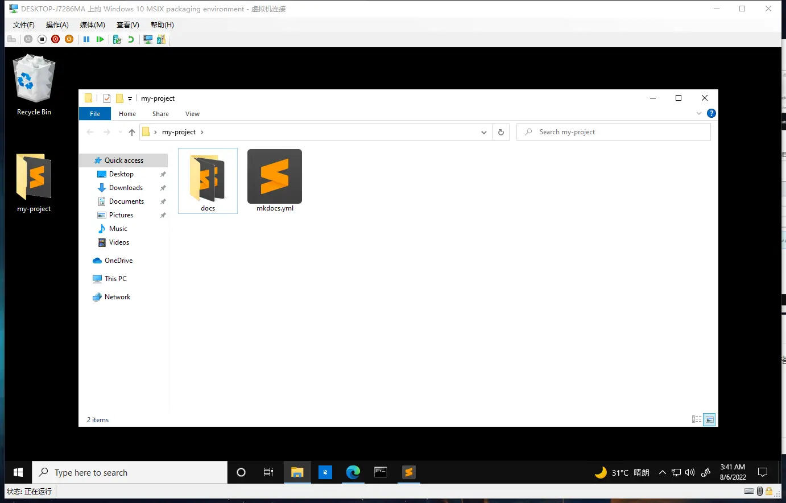The image size is (786, 503).
Task: Open the address bar history dropdown
Action: 484,132
